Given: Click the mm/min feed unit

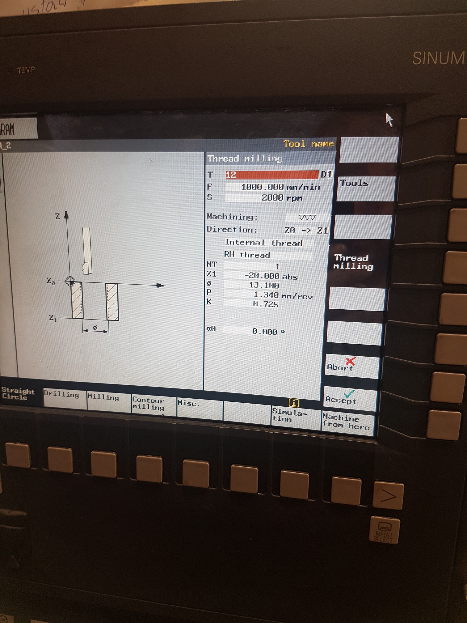Looking at the screenshot, I should (303, 187).
